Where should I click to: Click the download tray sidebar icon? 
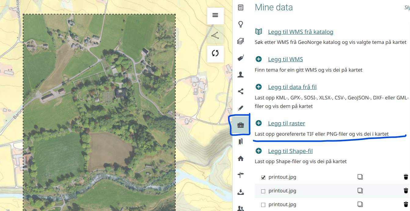tap(241, 192)
